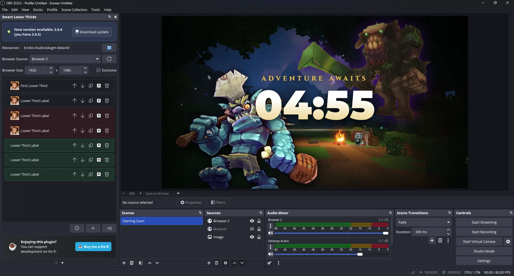This screenshot has width=514, height=276.
Task: Delete the First Lower Third entry
Action: tap(107, 86)
